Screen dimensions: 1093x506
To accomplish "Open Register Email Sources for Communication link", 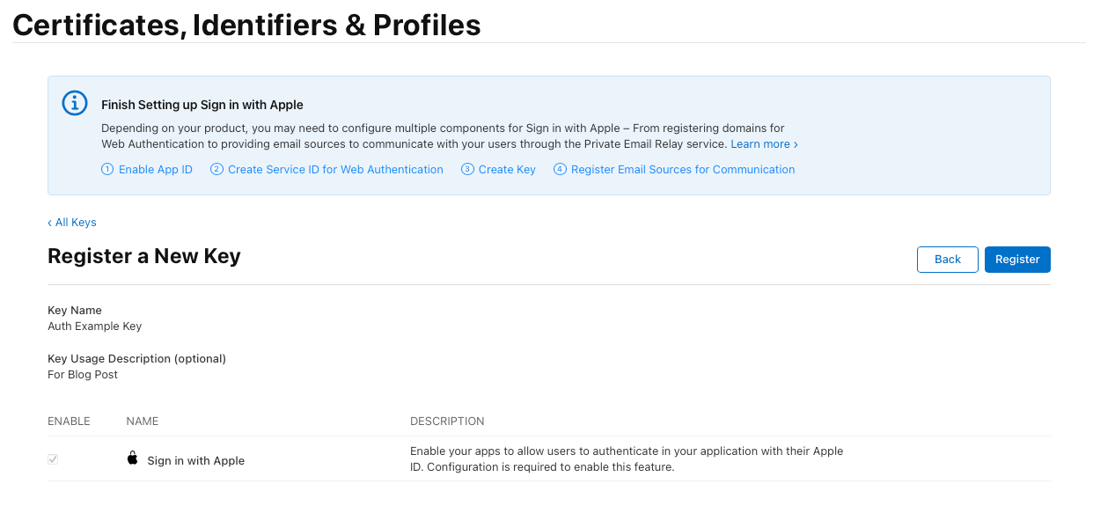I will click(x=683, y=170).
